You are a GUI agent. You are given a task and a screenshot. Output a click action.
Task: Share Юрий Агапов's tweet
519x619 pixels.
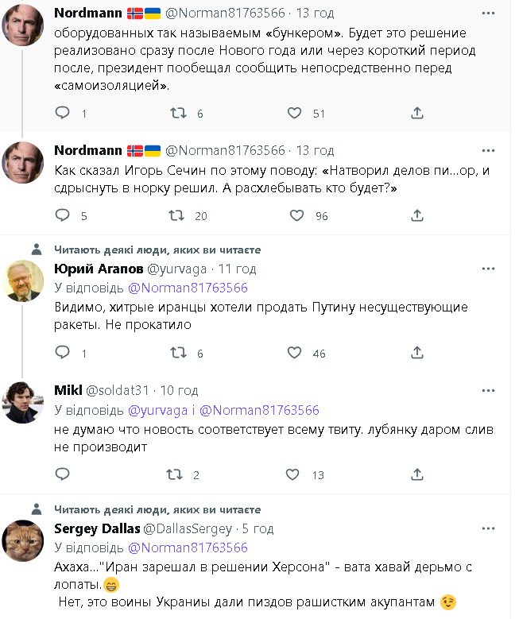pos(416,353)
